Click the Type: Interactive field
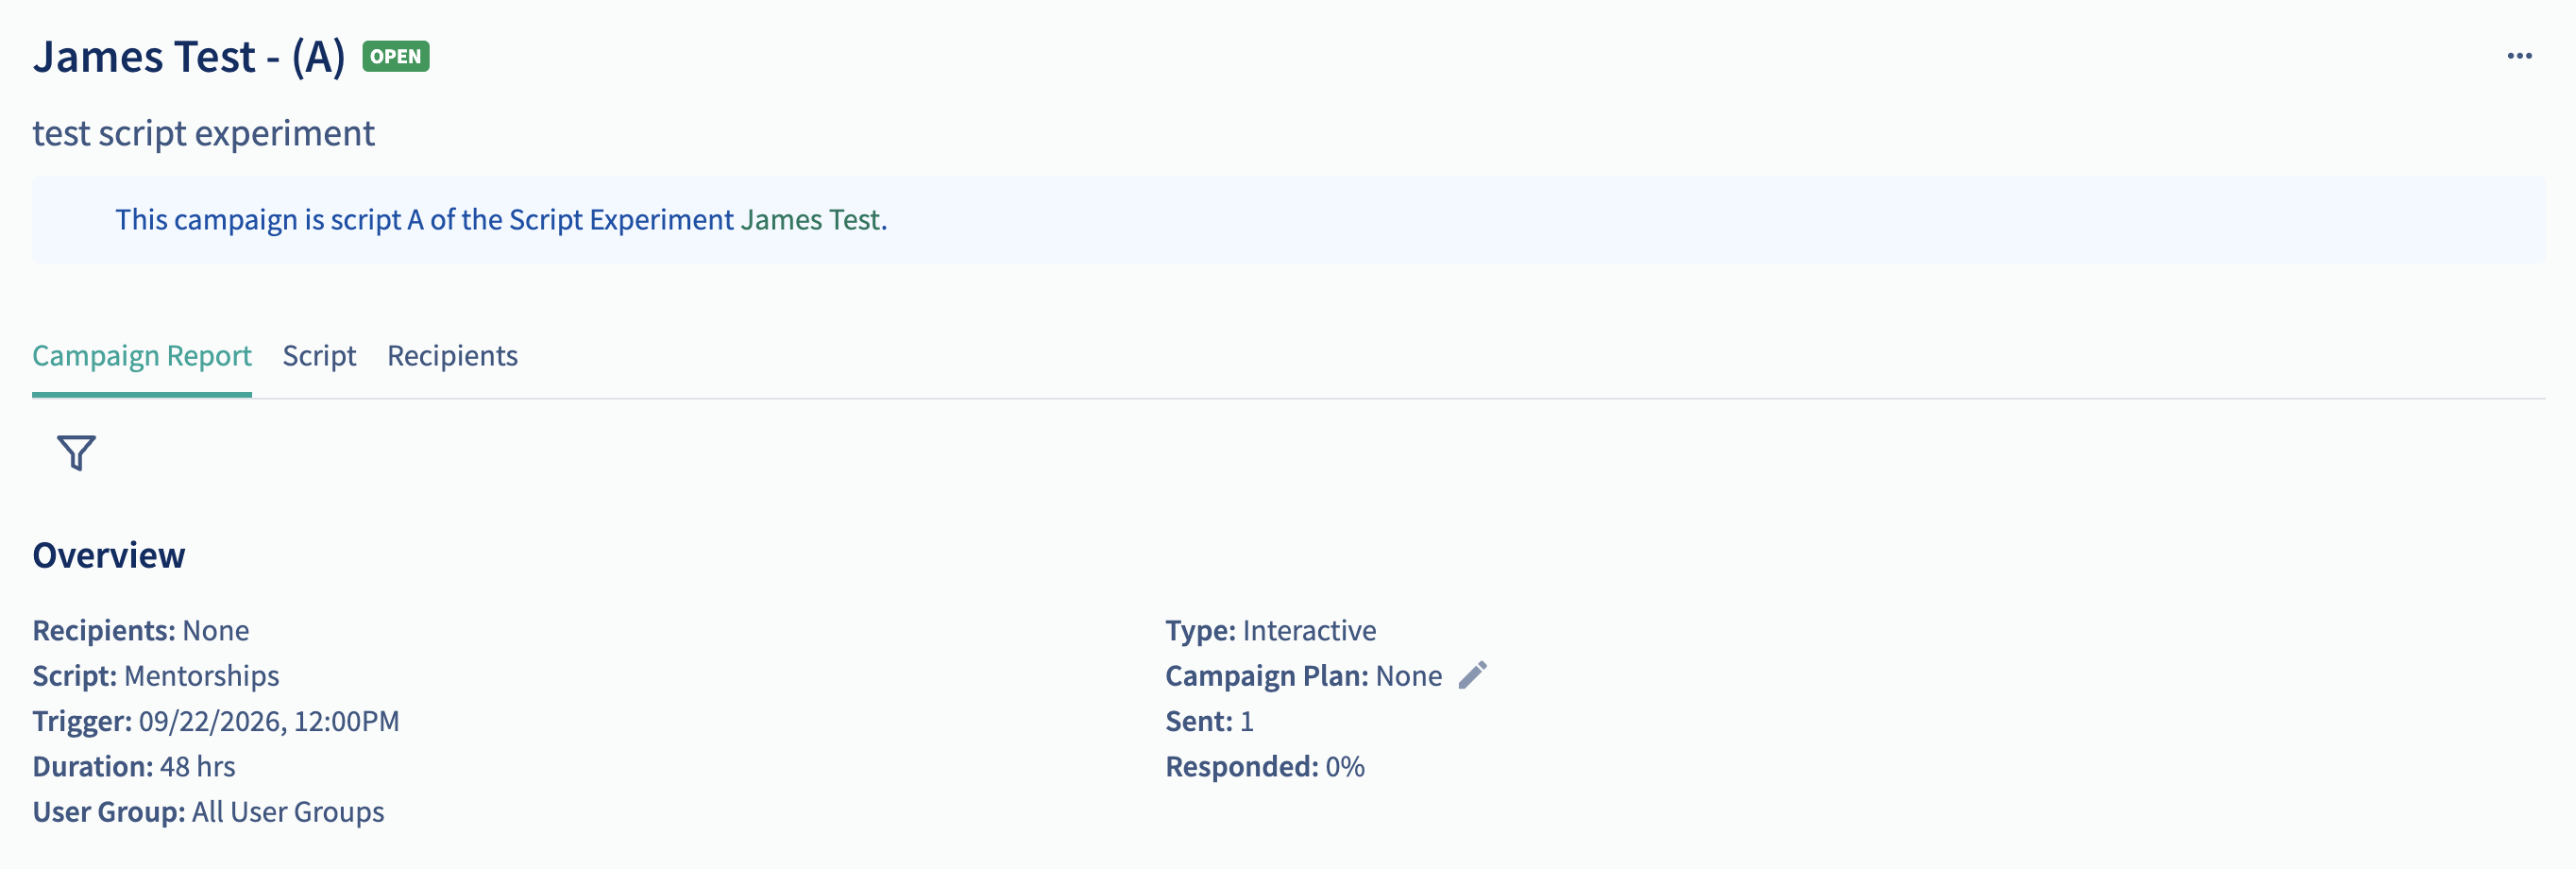This screenshot has height=869, width=2576. [1271, 630]
